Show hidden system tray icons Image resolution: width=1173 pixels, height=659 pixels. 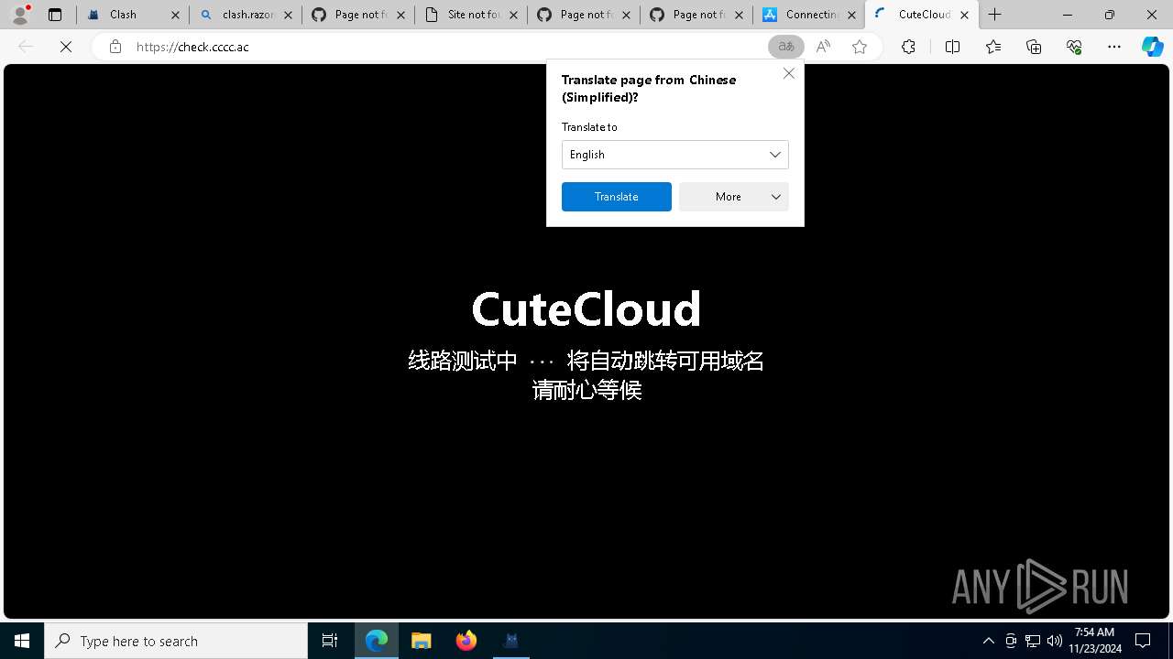[x=989, y=641]
